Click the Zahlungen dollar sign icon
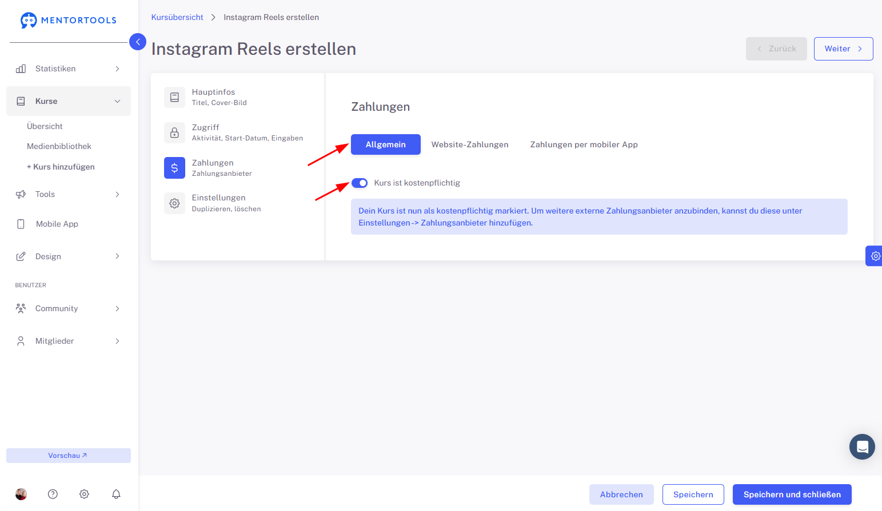882x511 pixels. click(174, 168)
